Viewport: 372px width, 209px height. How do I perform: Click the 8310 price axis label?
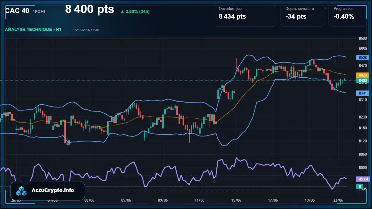(363, 100)
